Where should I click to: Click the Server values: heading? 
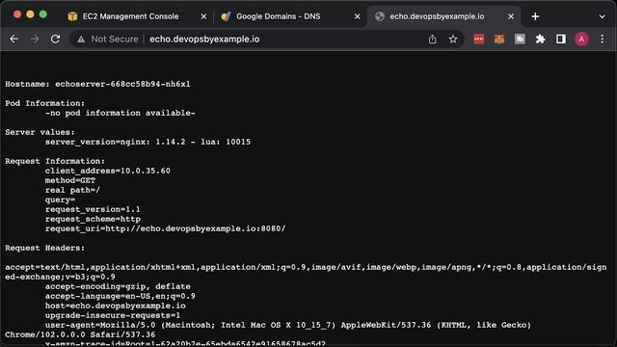40,132
